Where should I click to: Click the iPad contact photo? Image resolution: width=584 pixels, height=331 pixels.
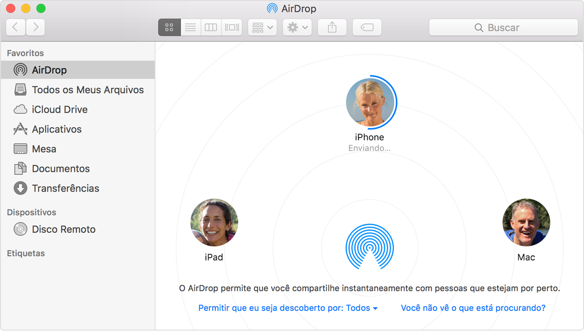(x=214, y=222)
